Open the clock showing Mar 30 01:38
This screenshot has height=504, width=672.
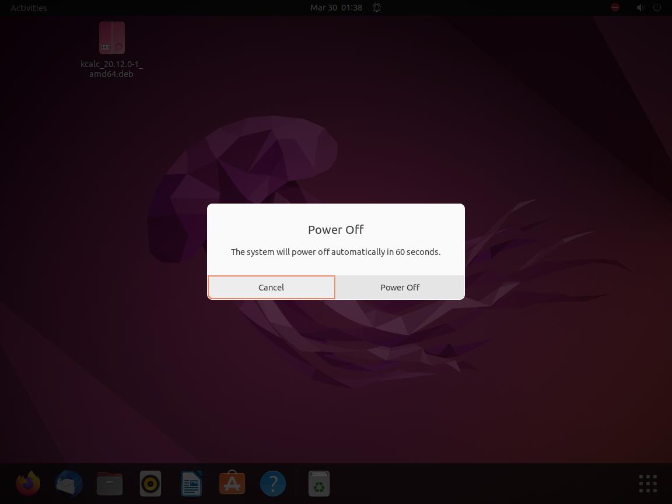(x=337, y=8)
